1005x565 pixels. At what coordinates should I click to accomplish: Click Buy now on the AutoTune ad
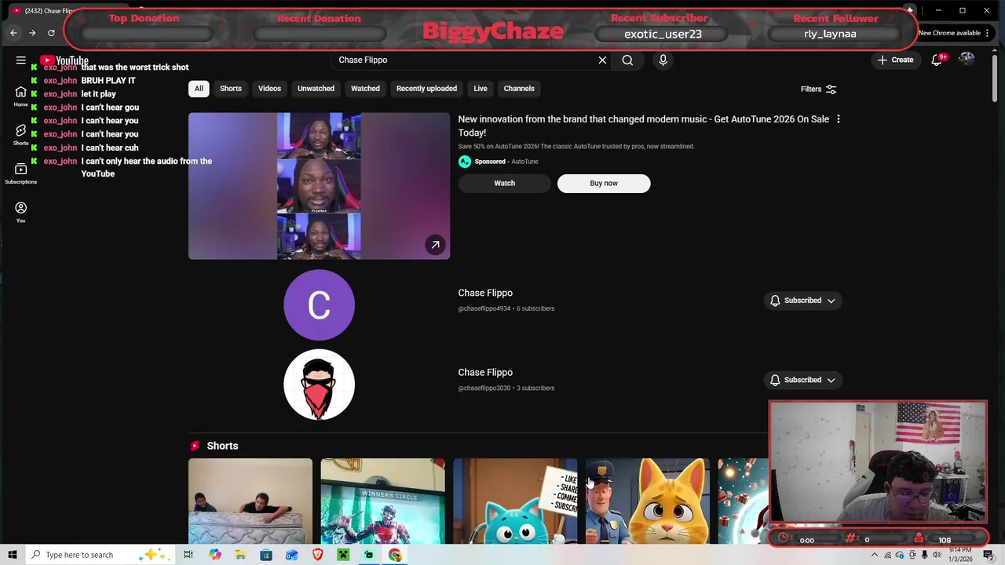pyautogui.click(x=604, y=184)
